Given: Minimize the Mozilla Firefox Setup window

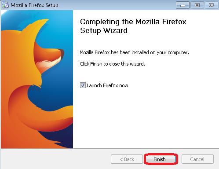Looking at the screenshot, I should (182, 5).
